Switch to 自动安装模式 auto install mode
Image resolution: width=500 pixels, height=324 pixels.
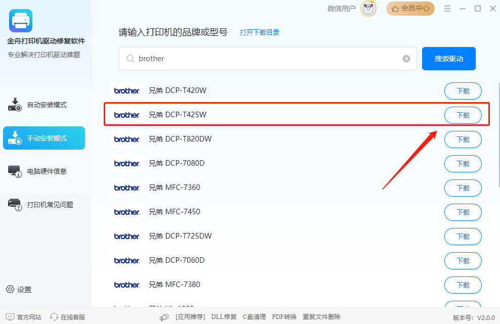click(x=44, y=105)
